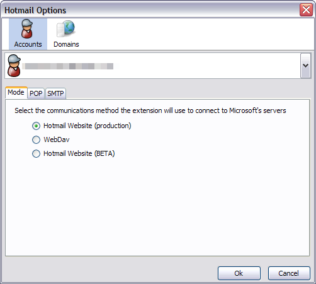Click the Accounts label text

point(28,44)
